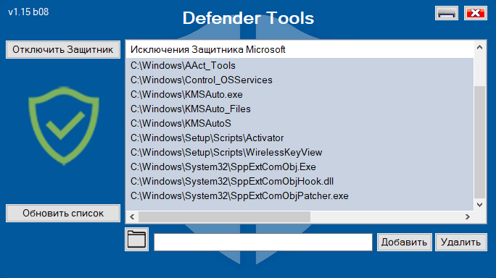Click the vertical scrollbar thumb
496x278 pixels.
479,141
